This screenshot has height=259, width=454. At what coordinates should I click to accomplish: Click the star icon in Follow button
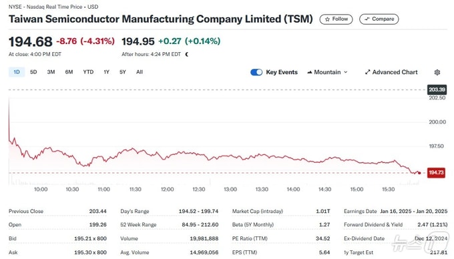tap(327, 19)
